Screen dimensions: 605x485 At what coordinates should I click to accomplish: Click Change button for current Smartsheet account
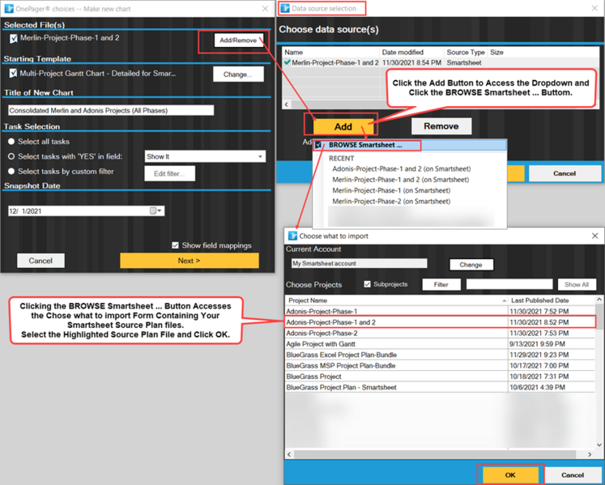coord(471,265)
